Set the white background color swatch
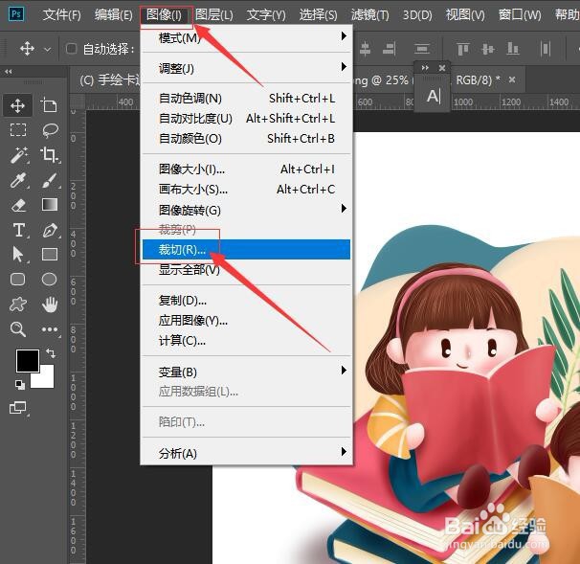The width and height of the screenshot is (580, 564). [x=47, y=381]
